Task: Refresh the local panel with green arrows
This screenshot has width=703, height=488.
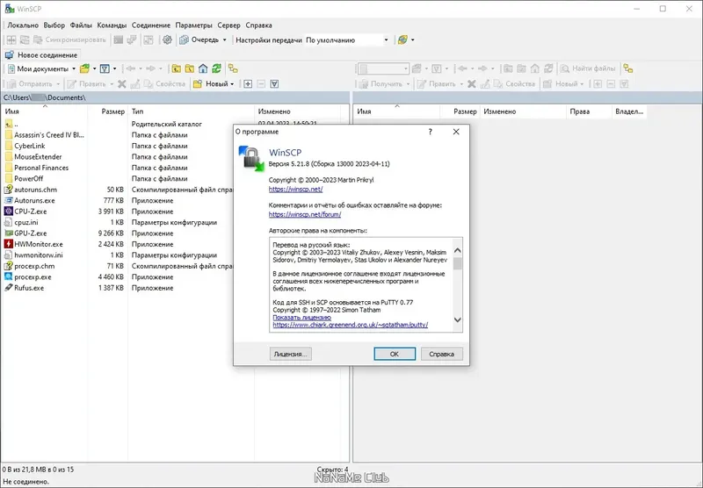Action: (216, 68)
